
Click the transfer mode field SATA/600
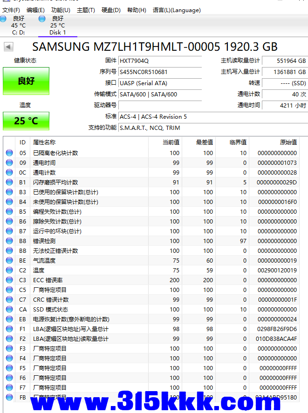point(160,95)
